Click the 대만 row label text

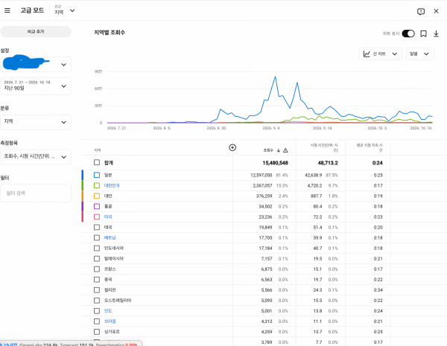click(108, 196)
